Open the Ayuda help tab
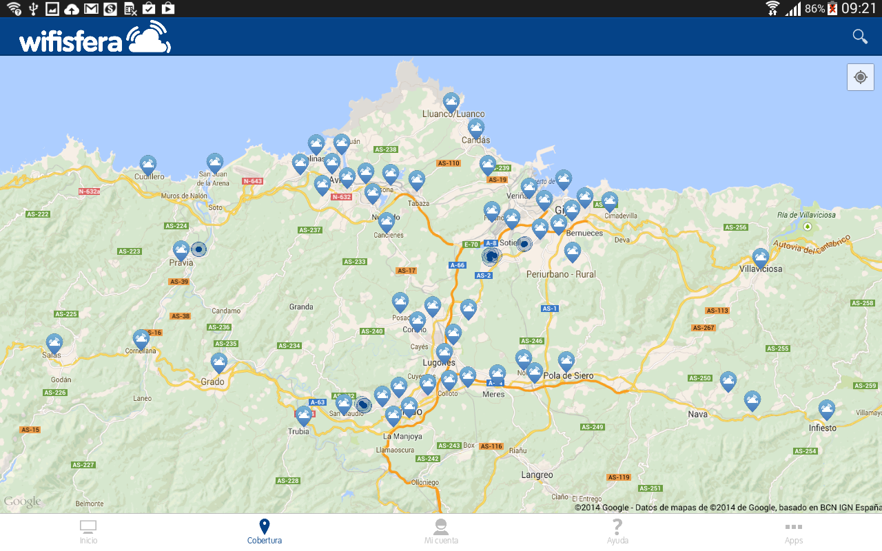Image resolution: width=882 pixels, height=551 pixels. pos(617,532)
